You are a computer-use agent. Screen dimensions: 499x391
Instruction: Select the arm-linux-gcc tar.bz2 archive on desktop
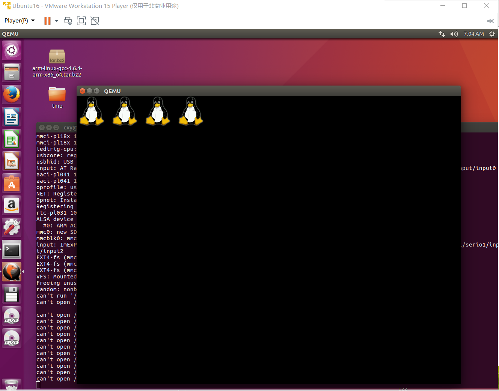(57, 64)
